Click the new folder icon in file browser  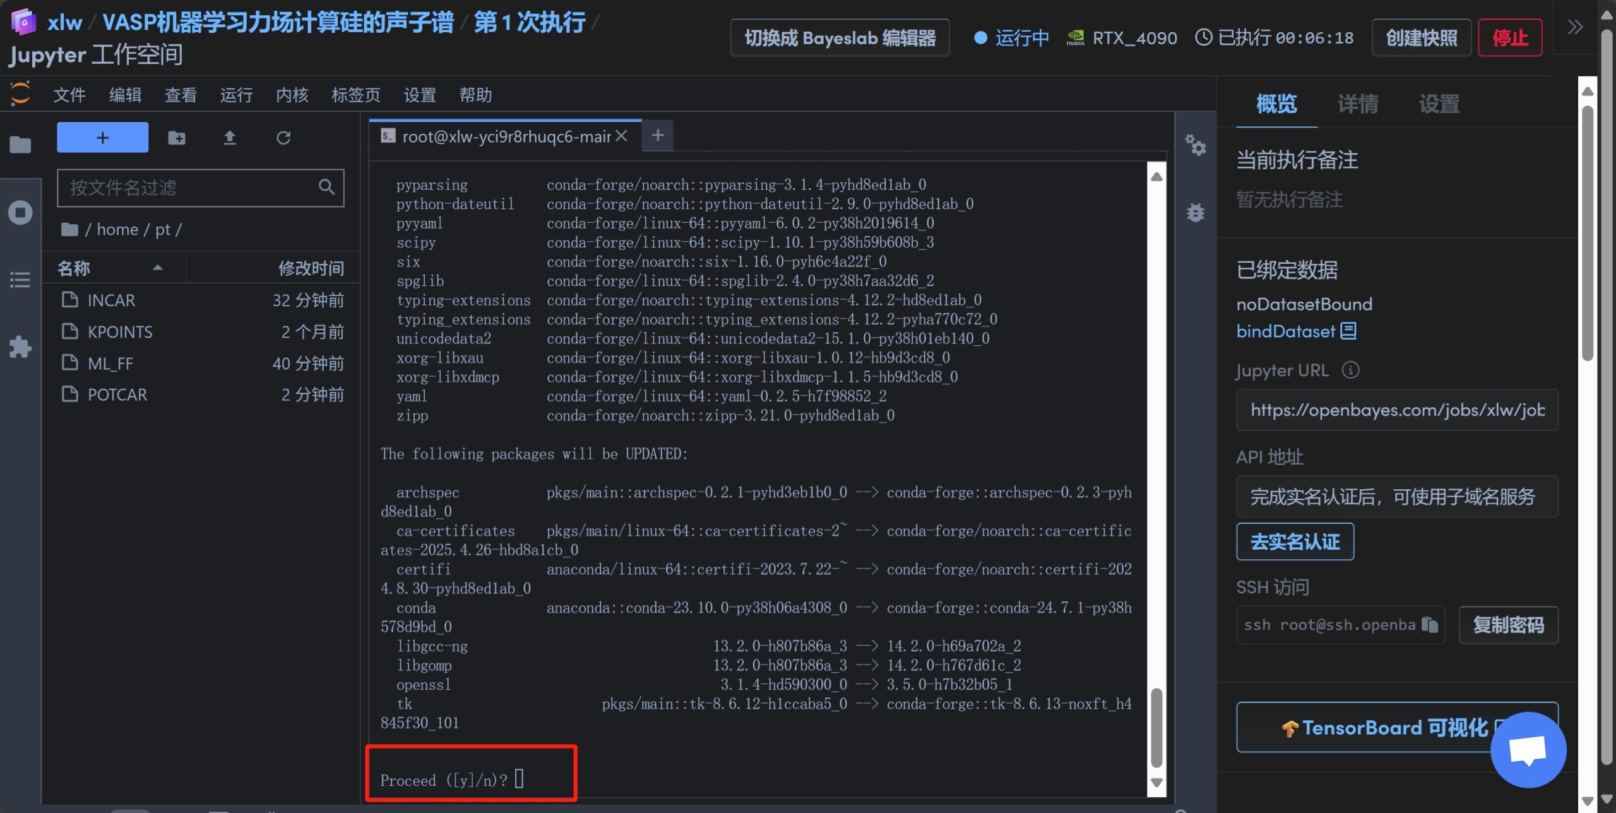177,138
